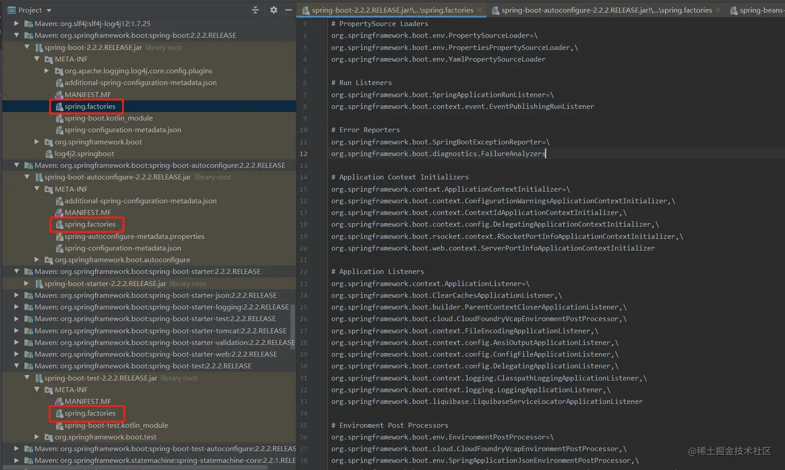Viewport: 785px width, 470px height.
Task: Close the spring-boot-autoconfigure spring.factories tab
Action: [718, 10]
